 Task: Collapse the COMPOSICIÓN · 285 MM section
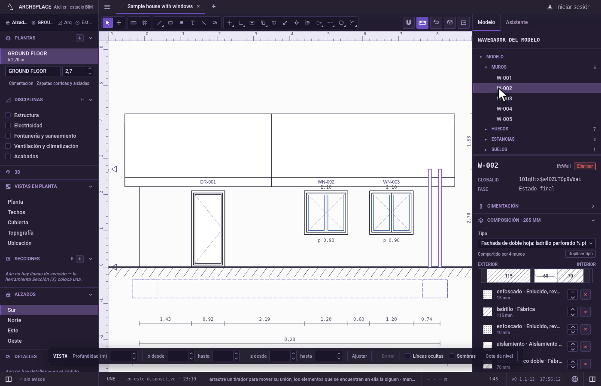[x=537, y=220]
